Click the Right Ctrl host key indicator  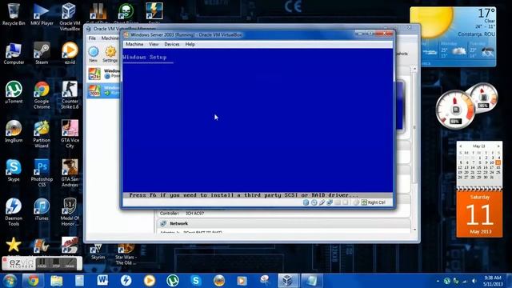click(x=374, y=202)
